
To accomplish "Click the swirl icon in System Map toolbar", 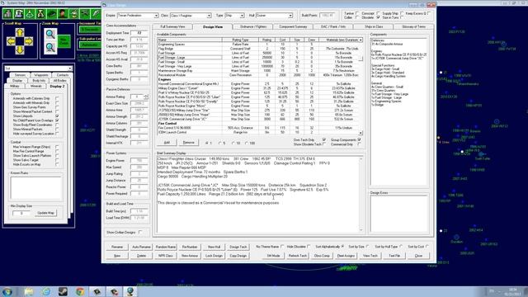I will pyautogui.click(x=74, y=14).
